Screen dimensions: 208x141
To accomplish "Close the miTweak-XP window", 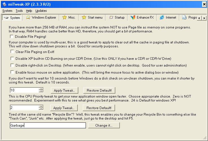I will 204,4.
